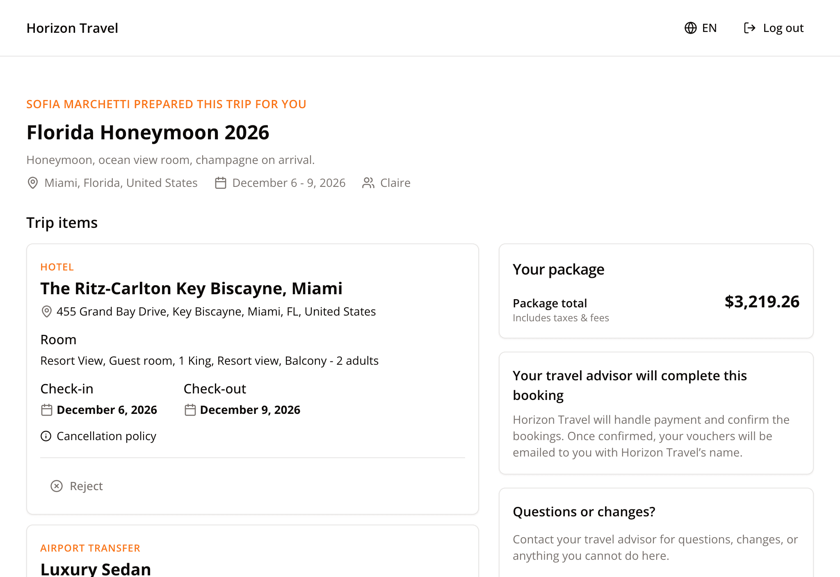Click the Florida Honeymoon 2026 heading

click(x=148, y=132)
